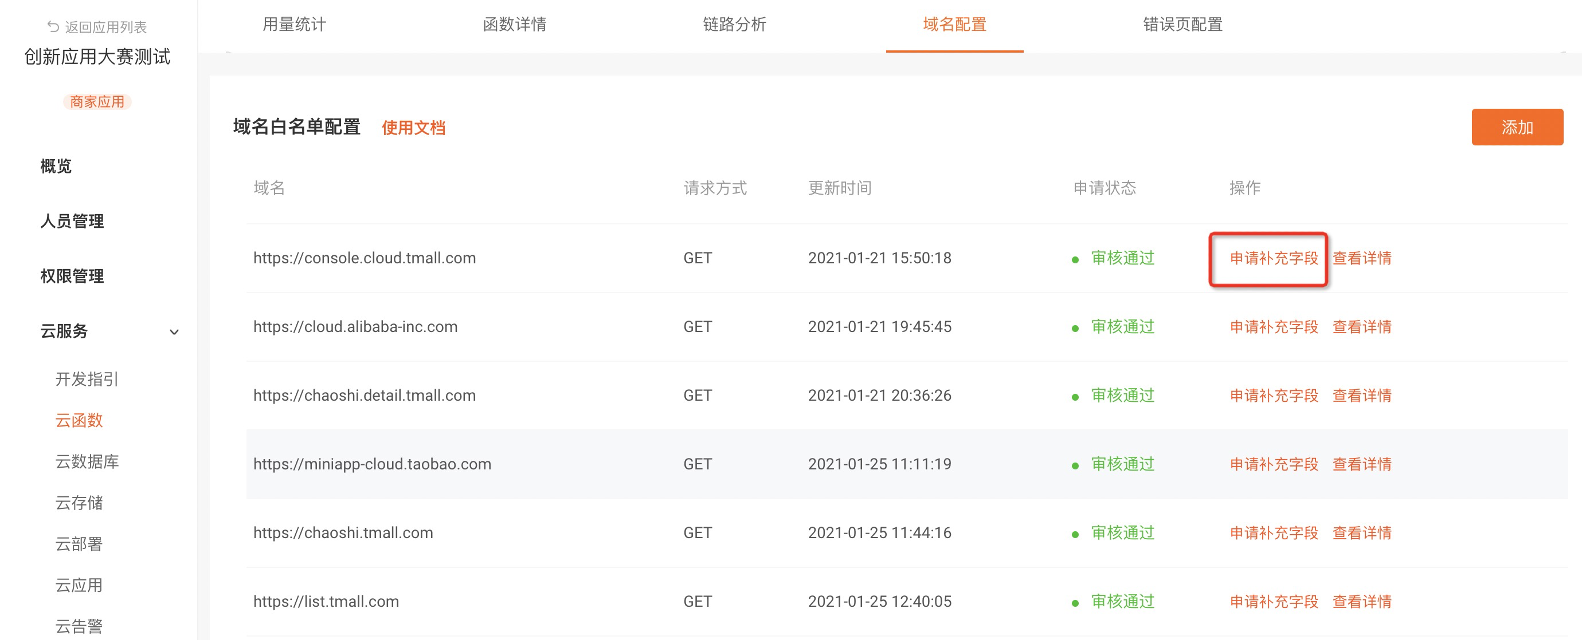The image size is (1582, 640).
Task: Select 云函数 in the sidebar
Action: click(79, 420)
